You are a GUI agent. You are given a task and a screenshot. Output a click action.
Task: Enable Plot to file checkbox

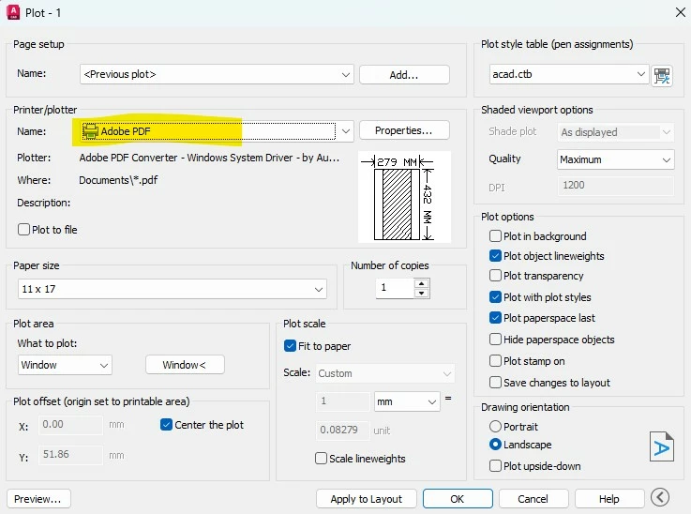point(23,230)
